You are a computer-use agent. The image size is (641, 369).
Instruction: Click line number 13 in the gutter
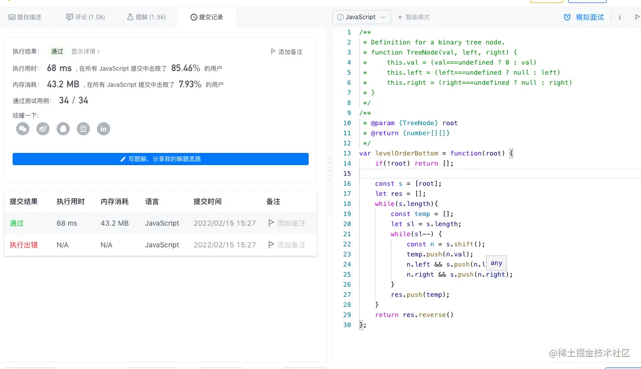pyautogui.click(x=347, y=153)
